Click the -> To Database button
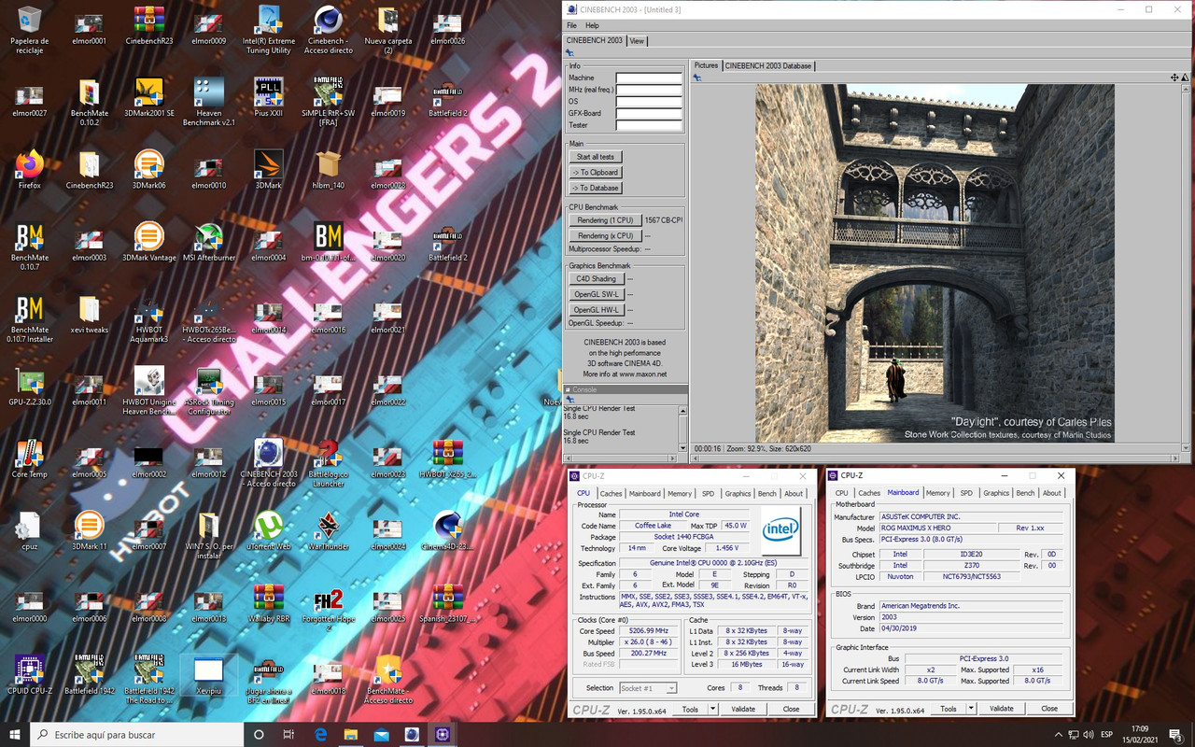 point(596,188)
